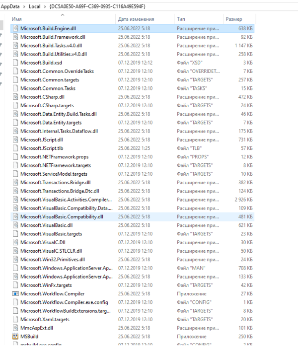Click the 133 КБ size value

pyautogui.click(x=245, y=277)
